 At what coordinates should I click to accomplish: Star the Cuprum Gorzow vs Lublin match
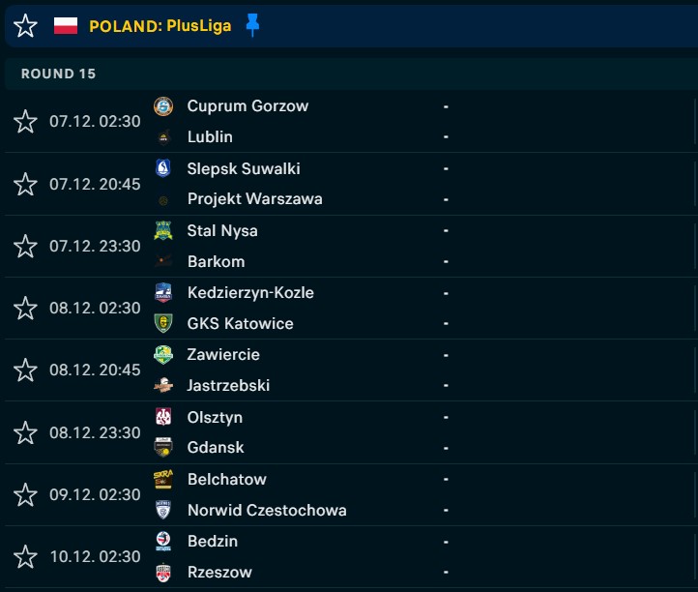pyautogui.click(x=25, y=122)
